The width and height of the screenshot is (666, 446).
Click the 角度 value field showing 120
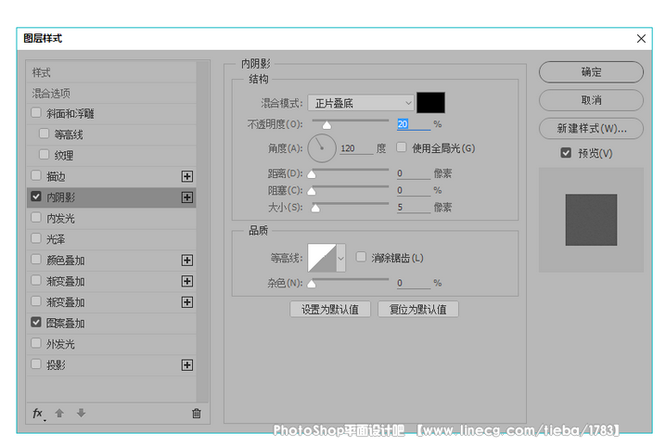pos(356,148)
